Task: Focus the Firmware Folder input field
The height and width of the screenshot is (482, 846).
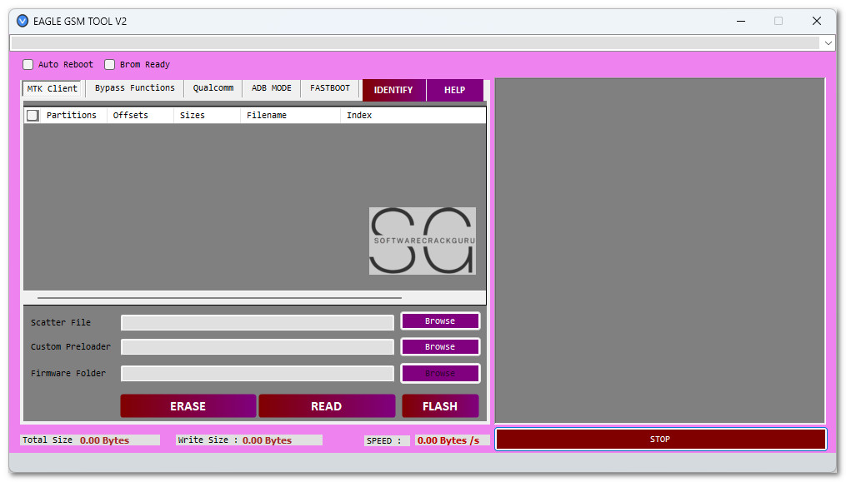Action: (258, 374)
